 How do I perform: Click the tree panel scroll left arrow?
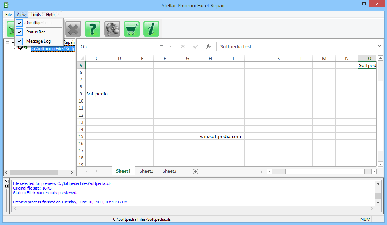coord(6,173)
